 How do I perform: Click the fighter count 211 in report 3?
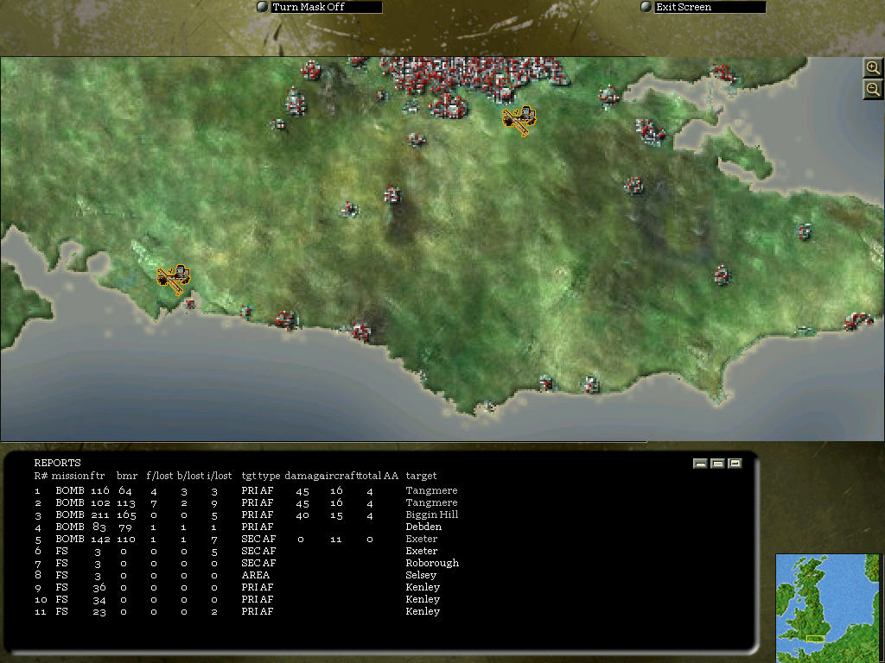pos(100,515)
